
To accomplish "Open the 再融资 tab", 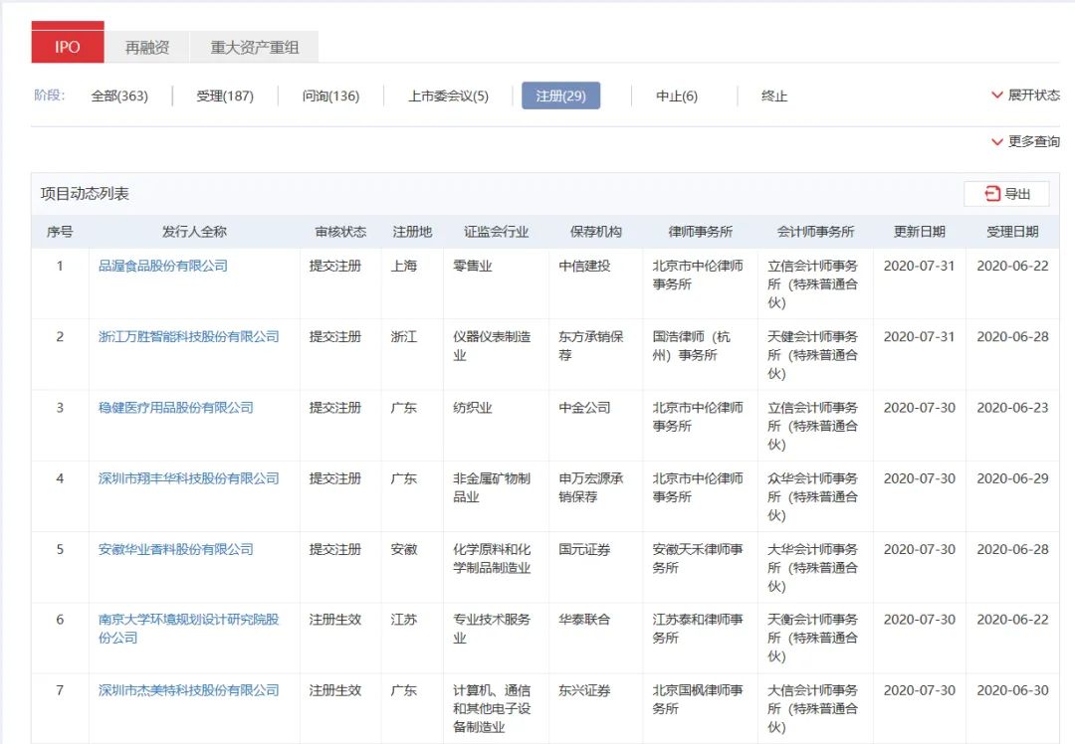I will coord(147,47).
